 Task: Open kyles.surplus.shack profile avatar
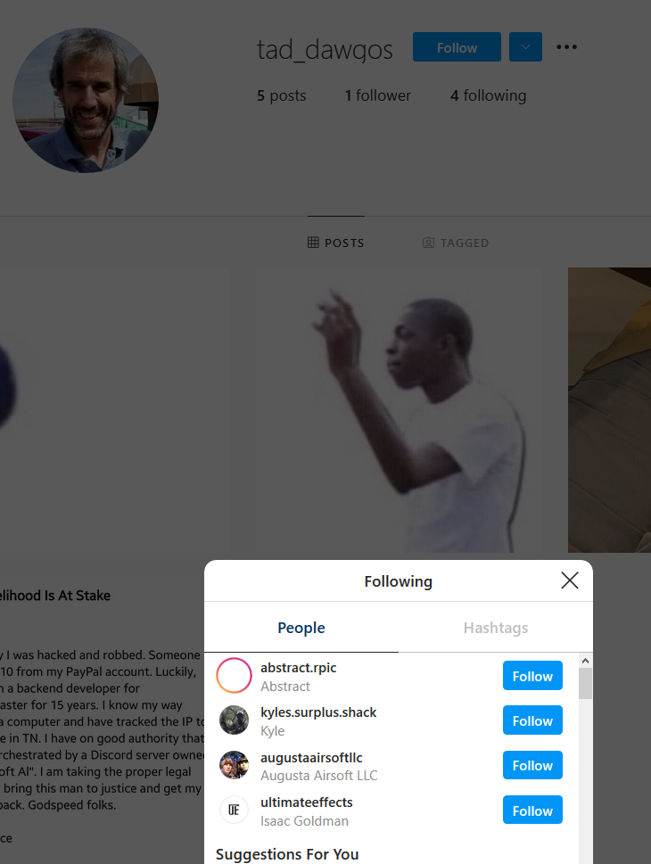tap(234, 720)
